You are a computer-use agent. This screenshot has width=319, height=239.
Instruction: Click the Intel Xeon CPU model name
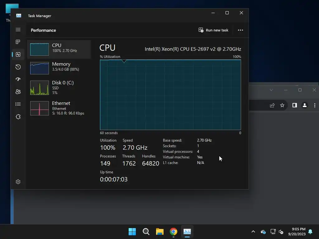pyautogui.click(x=193, y=49)
